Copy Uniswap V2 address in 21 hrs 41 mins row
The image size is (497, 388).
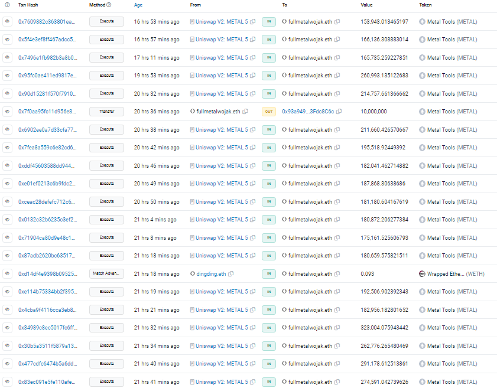[x=252, y=382]
